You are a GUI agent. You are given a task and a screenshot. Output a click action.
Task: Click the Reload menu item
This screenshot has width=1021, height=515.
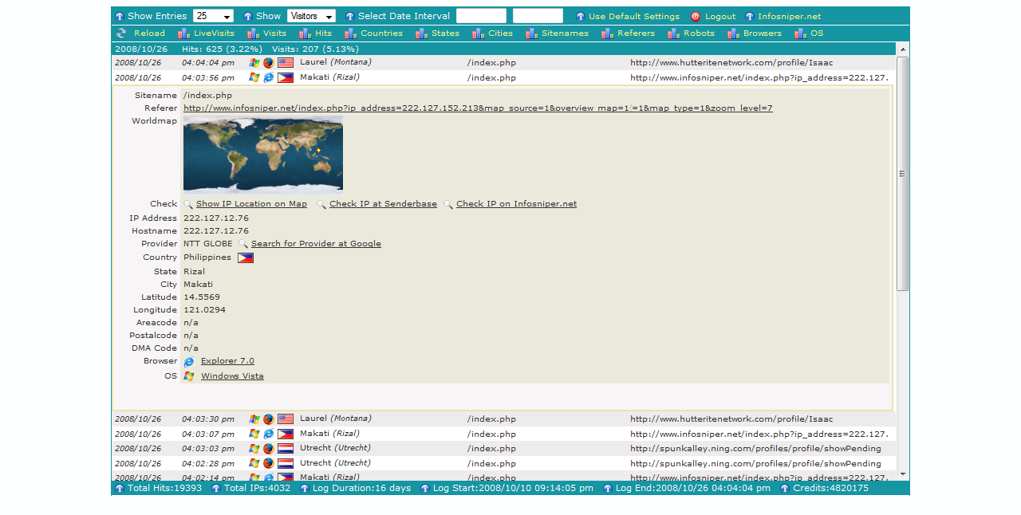(x=149, y=33)
